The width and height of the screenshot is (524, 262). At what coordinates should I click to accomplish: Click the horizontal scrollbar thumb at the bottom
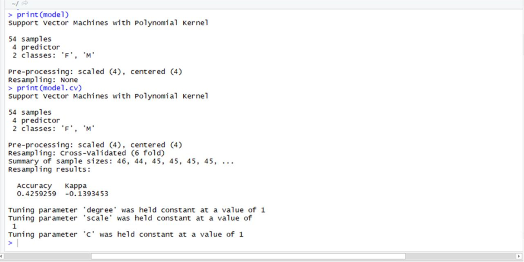pos(248,256)
